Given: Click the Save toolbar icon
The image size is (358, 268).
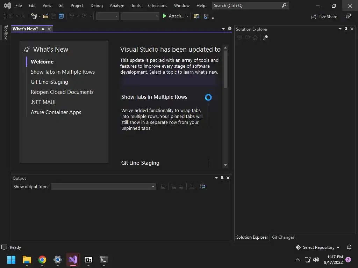Looking at the screenshot, I should 53,16.
